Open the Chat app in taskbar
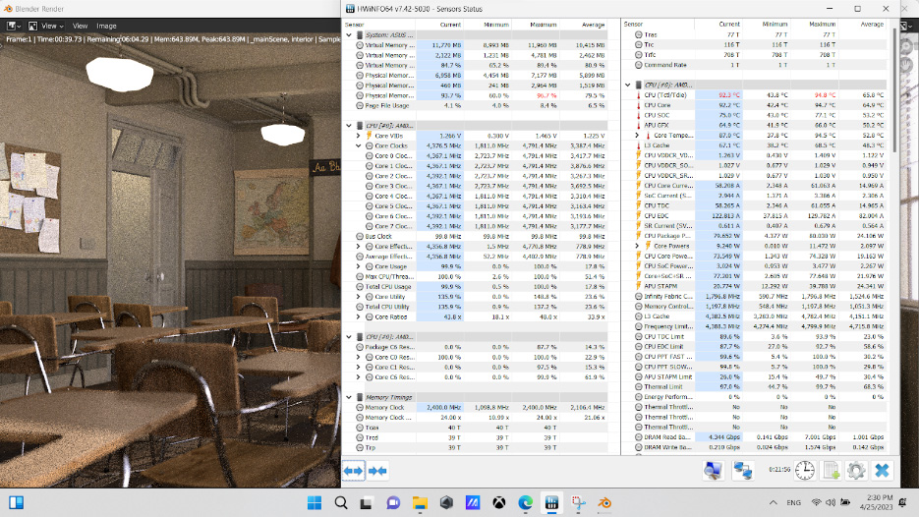The image size is (919, 517). coord(393,503)
